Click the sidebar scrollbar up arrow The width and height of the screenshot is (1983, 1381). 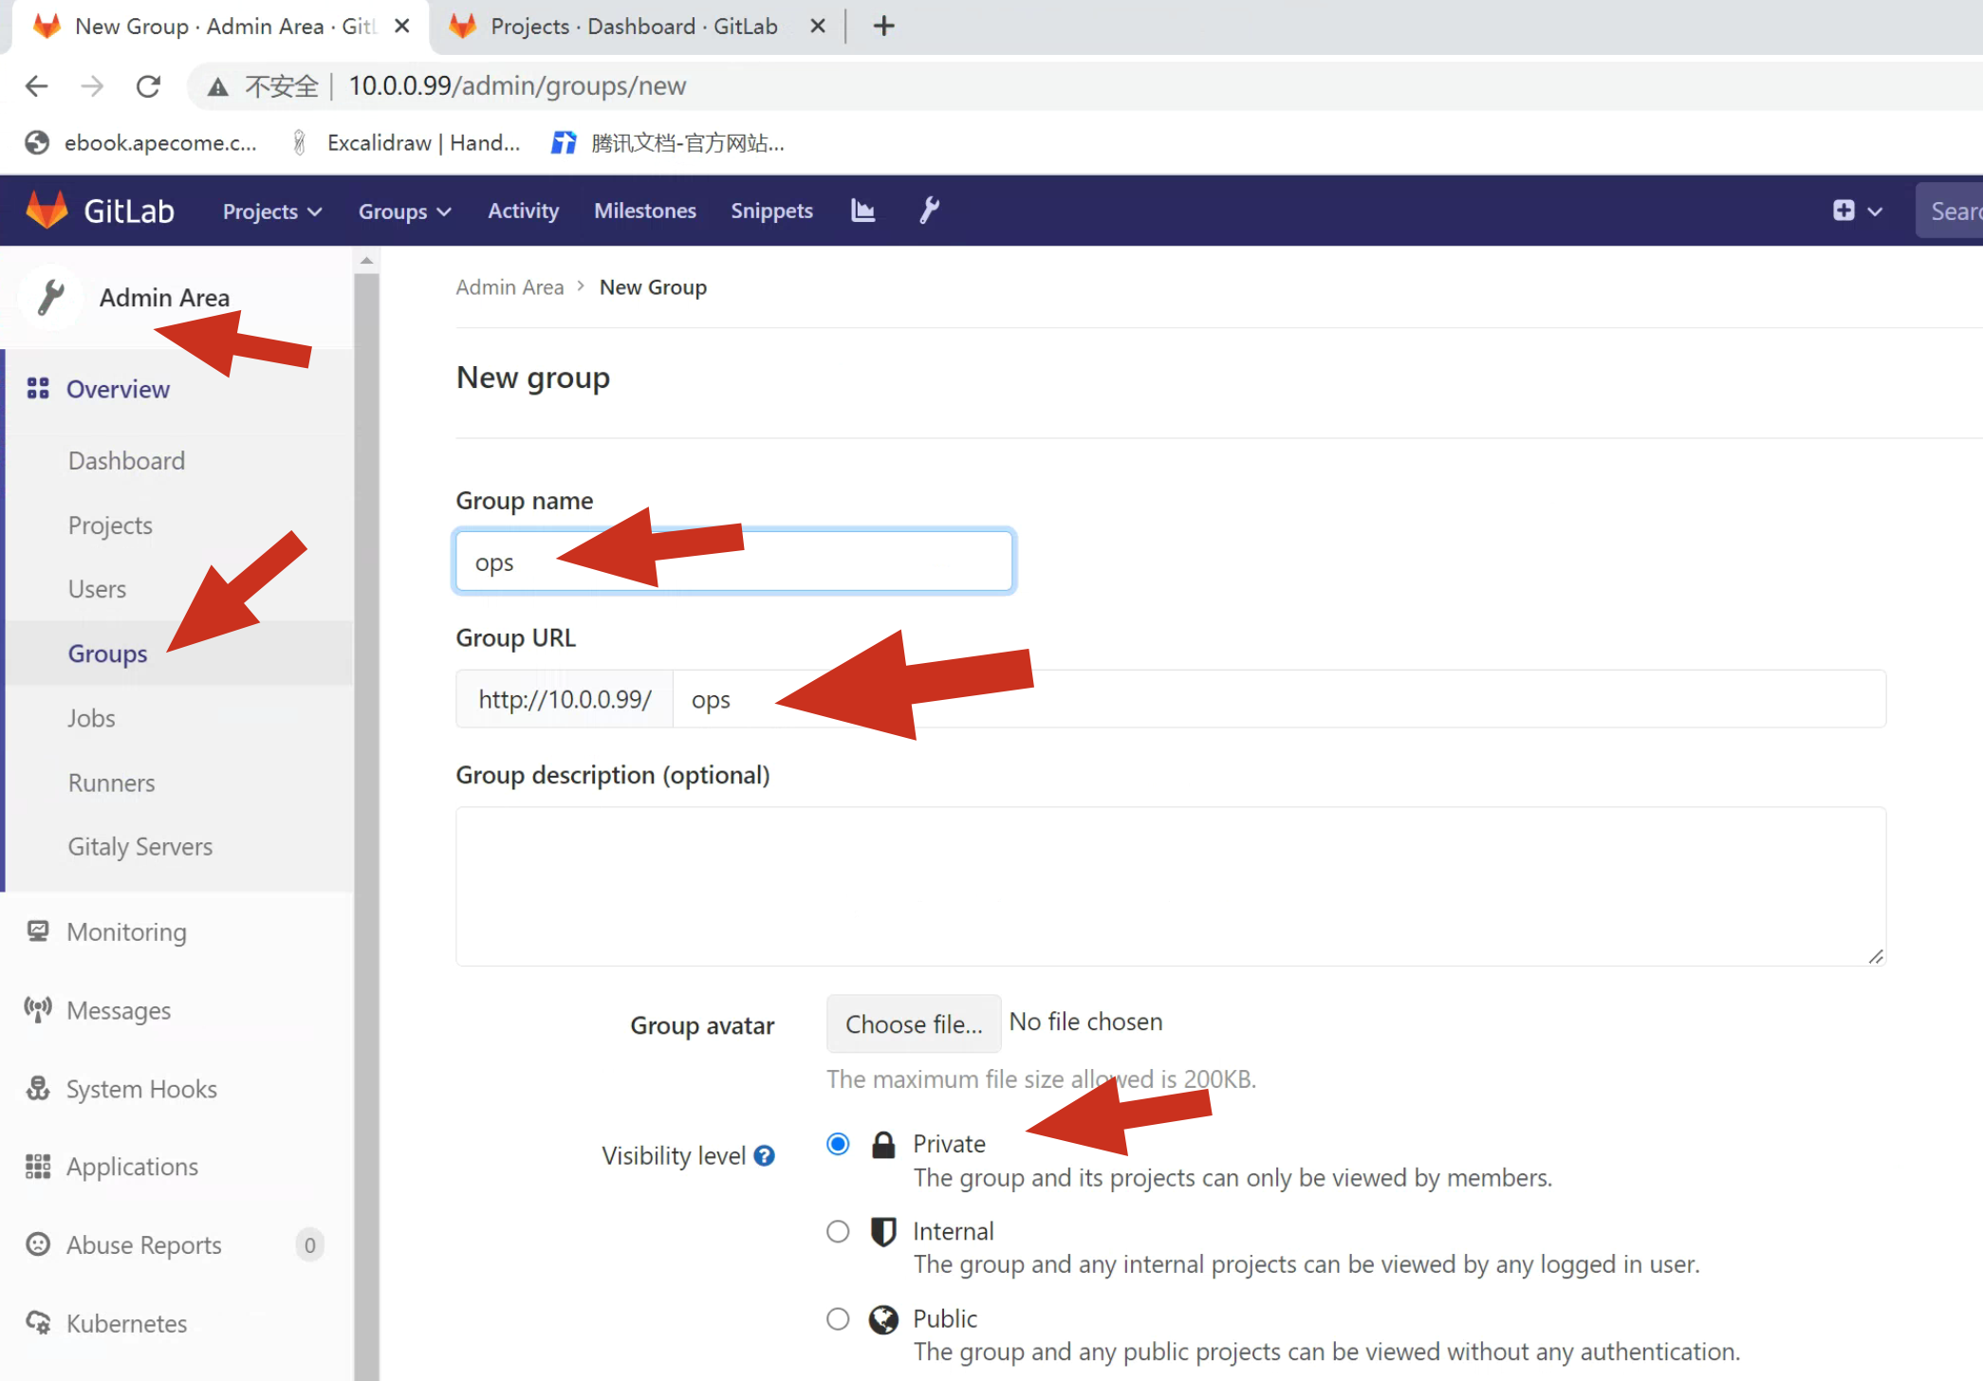[366, 261]
